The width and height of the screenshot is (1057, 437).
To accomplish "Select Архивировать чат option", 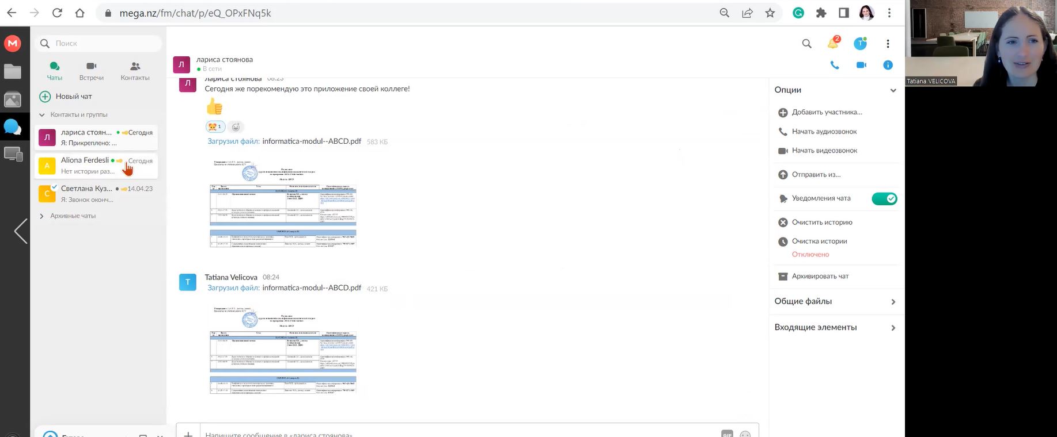I will click(x=820, y=277).
